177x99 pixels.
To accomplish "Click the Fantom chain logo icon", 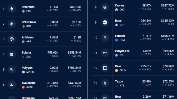I will tap(105, 38).
